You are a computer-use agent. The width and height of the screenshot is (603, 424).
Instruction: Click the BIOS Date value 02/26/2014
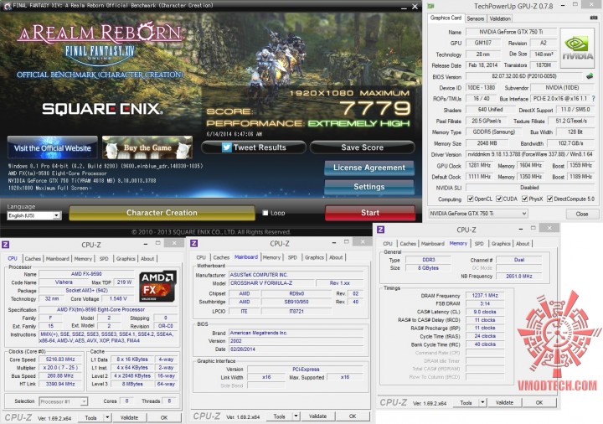click(296, 349)
